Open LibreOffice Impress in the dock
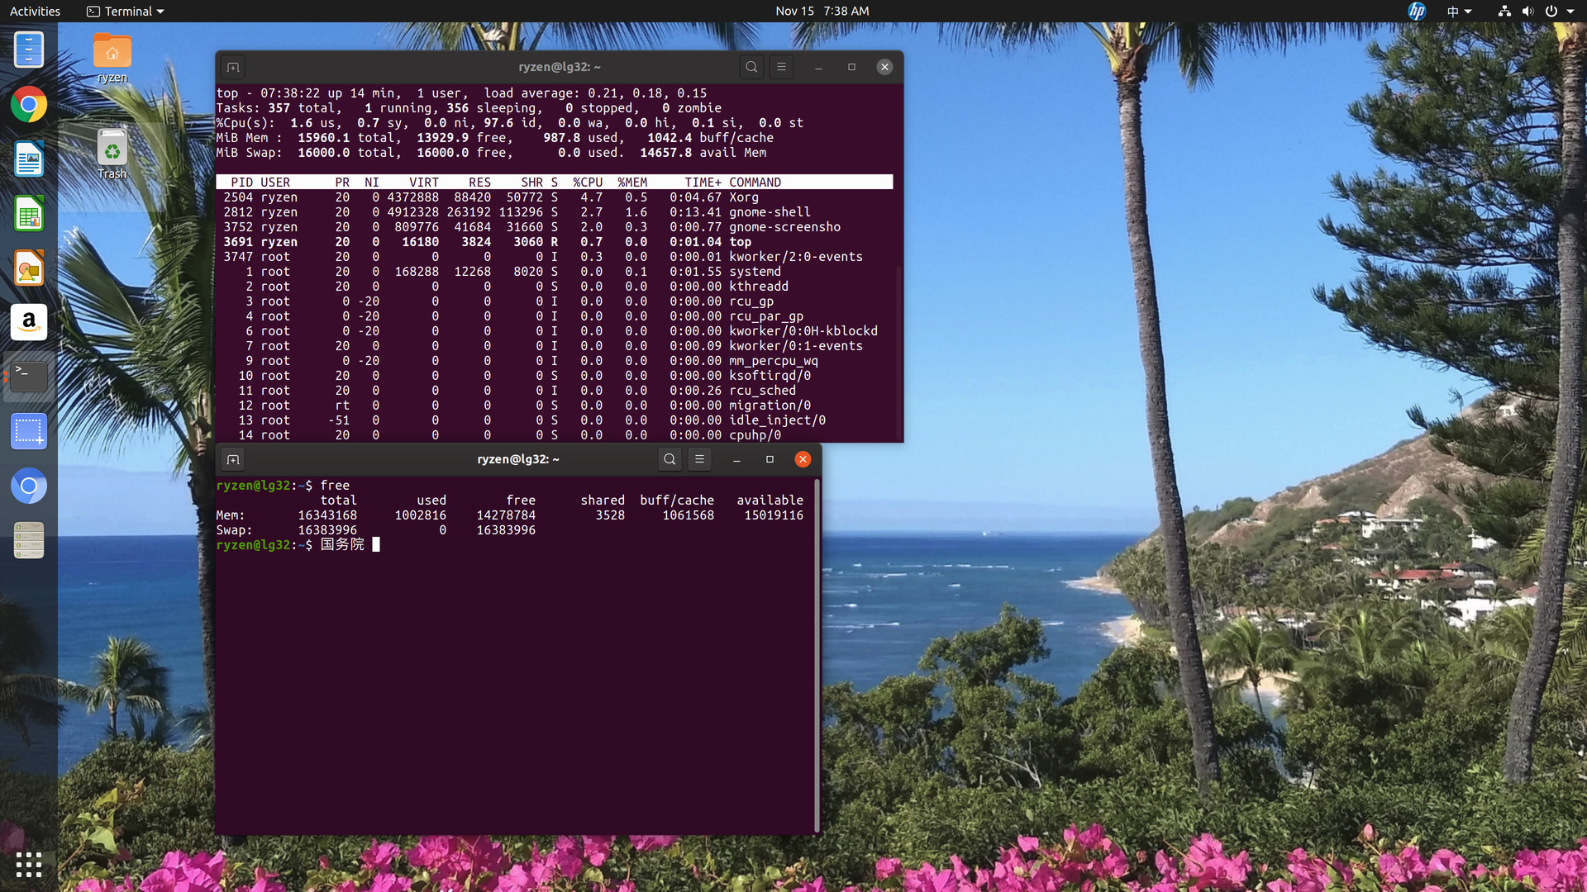Image resolution: width=1587 pixels, height=892 pixels. tap(29, 268)
